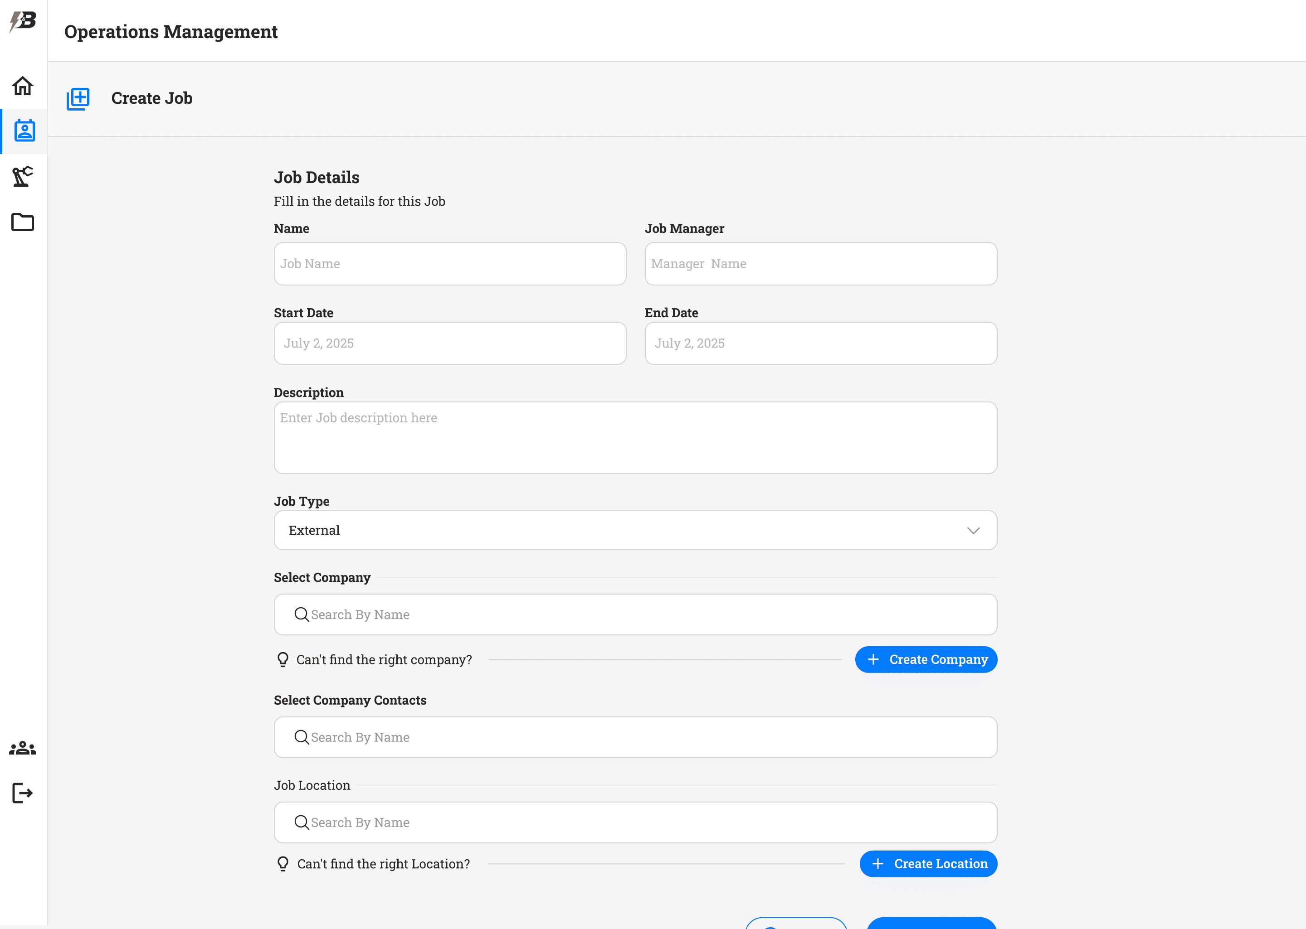The width and height of the screenshot is (1306, 929).
Task: Open the team members group icon
Action: click(23, 748)
